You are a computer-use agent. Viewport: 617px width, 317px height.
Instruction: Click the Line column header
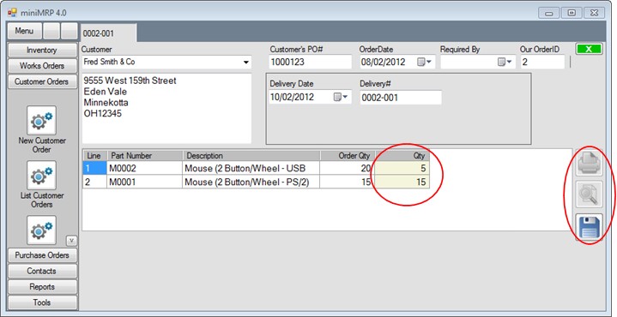point(94,156)
